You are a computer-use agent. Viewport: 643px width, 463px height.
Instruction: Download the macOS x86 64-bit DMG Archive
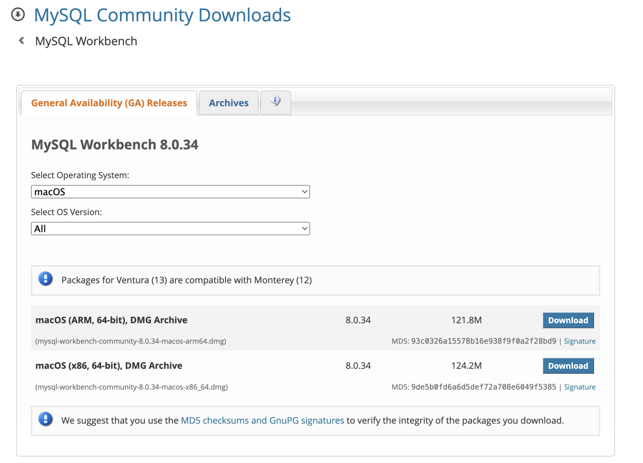pyautogui.click(x=568, y=366)
